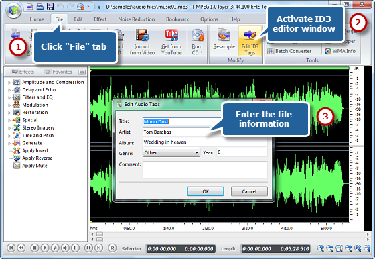Open WMA Info tool
Image resolution: width=375 pixels, height=259 pixels.
point(340,51)
